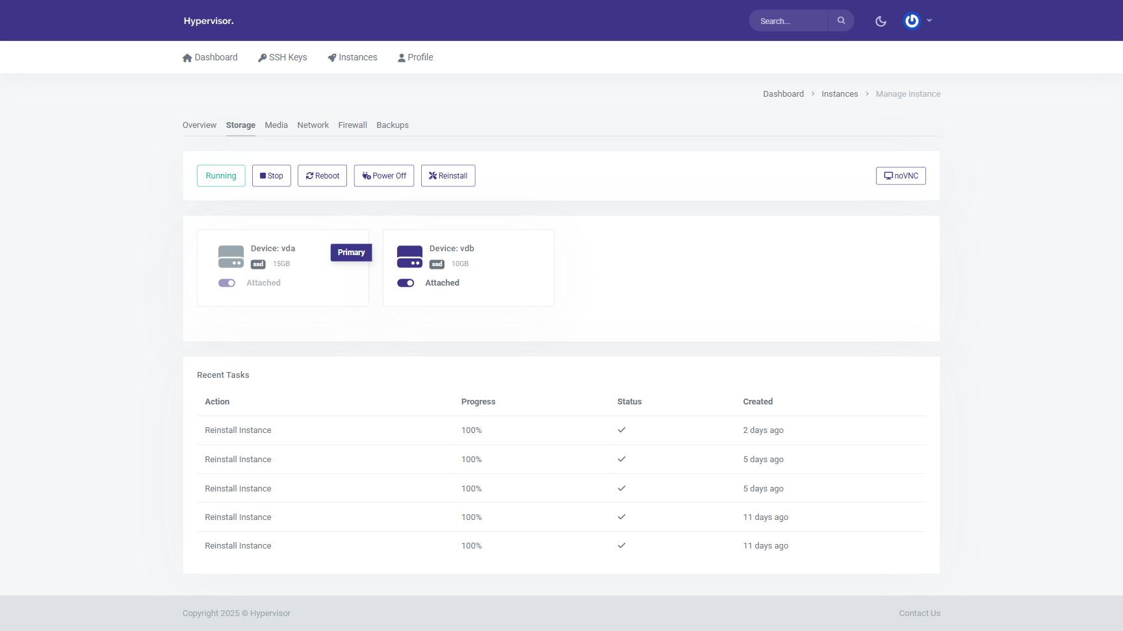Image resolution: width=1123 pixels, height=631 pixels.
Task: Click the Device: vdb label
Action: tap(452, 249)
